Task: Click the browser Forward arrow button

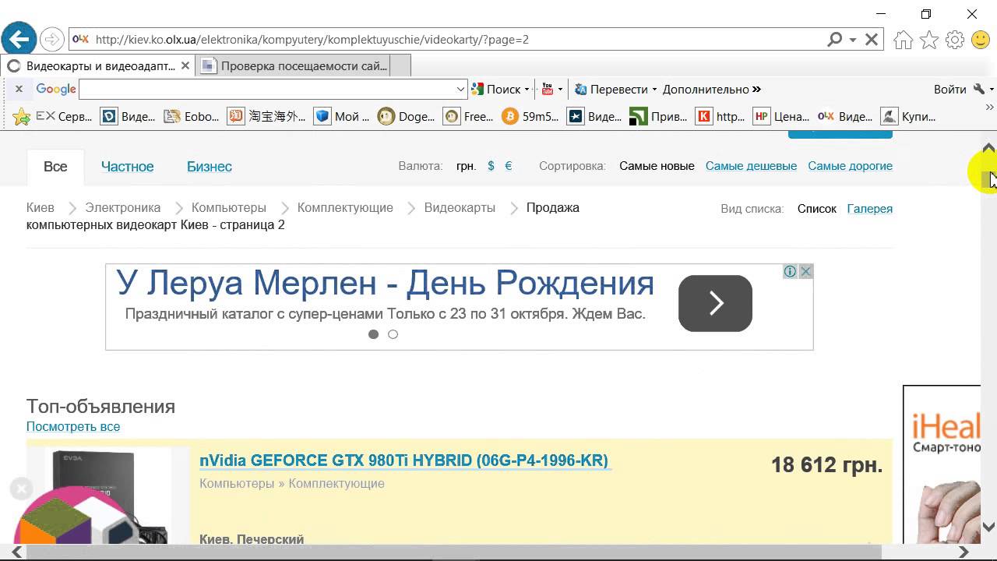Action: click(x=51, y=39)
